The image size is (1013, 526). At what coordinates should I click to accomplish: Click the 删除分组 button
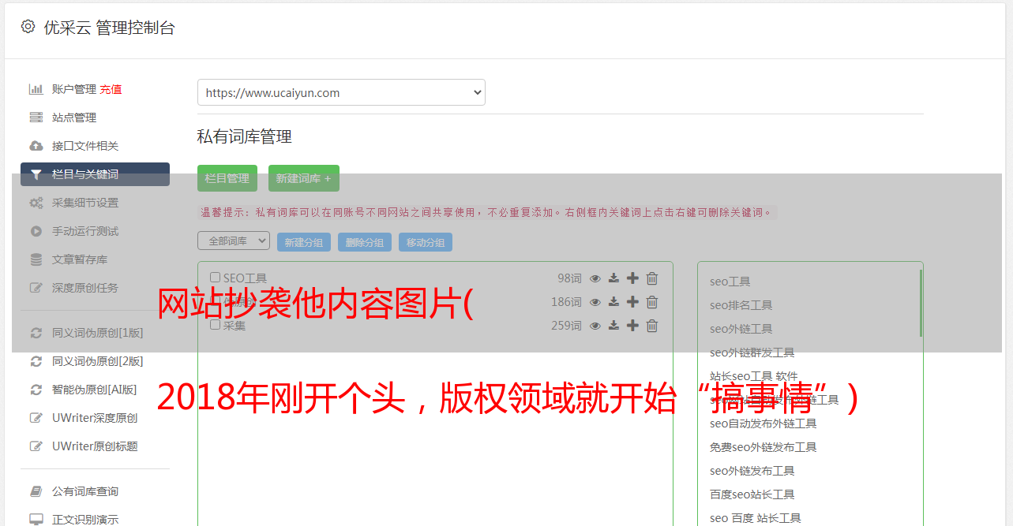coord(365,242)
